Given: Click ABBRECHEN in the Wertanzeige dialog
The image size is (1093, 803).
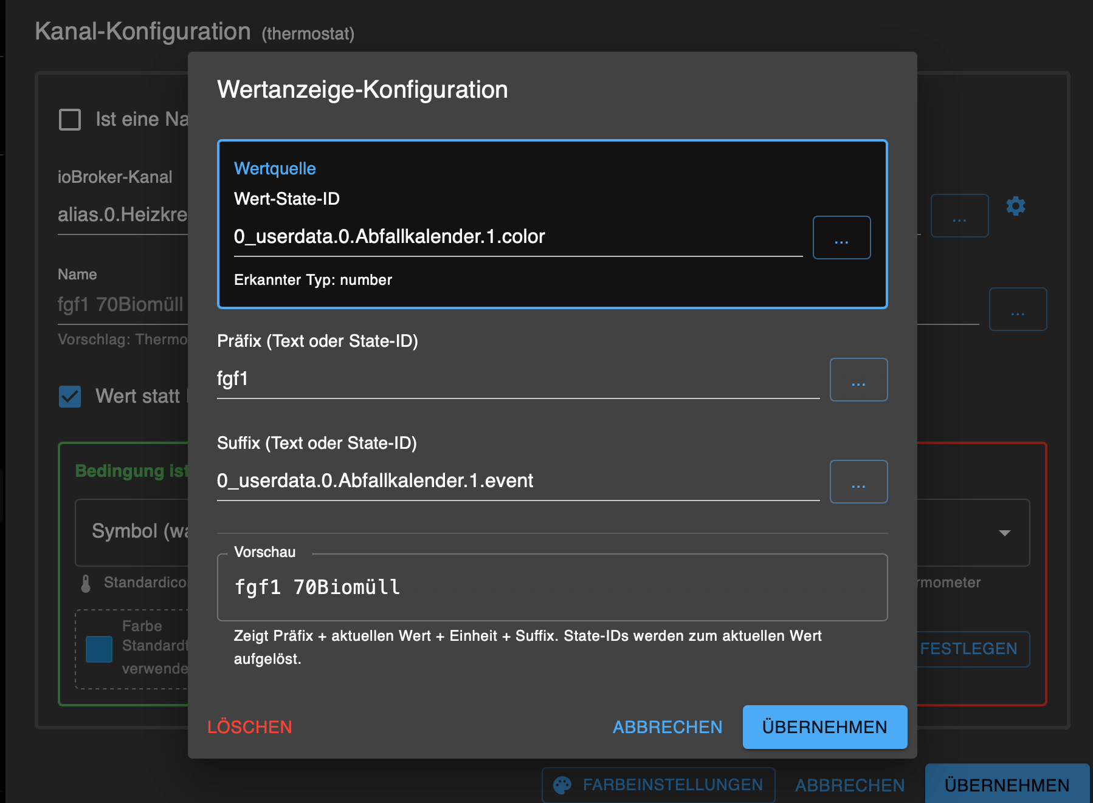Looking at the screenshot, I should (x=667, y=727).
